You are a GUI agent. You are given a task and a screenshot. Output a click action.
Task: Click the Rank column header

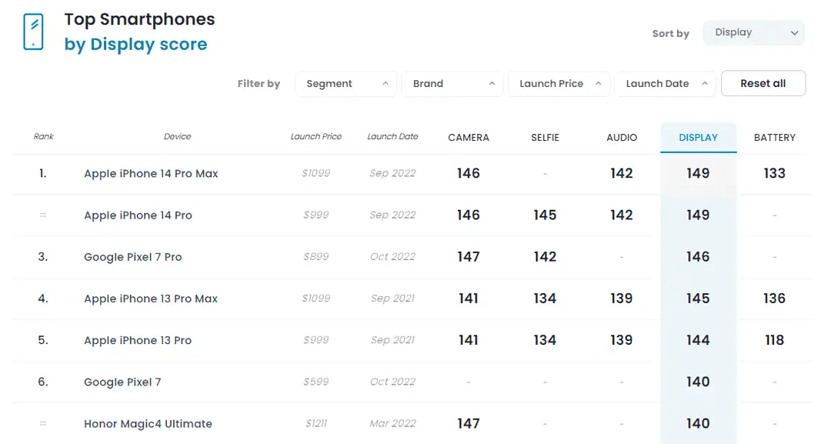(43, 137)
